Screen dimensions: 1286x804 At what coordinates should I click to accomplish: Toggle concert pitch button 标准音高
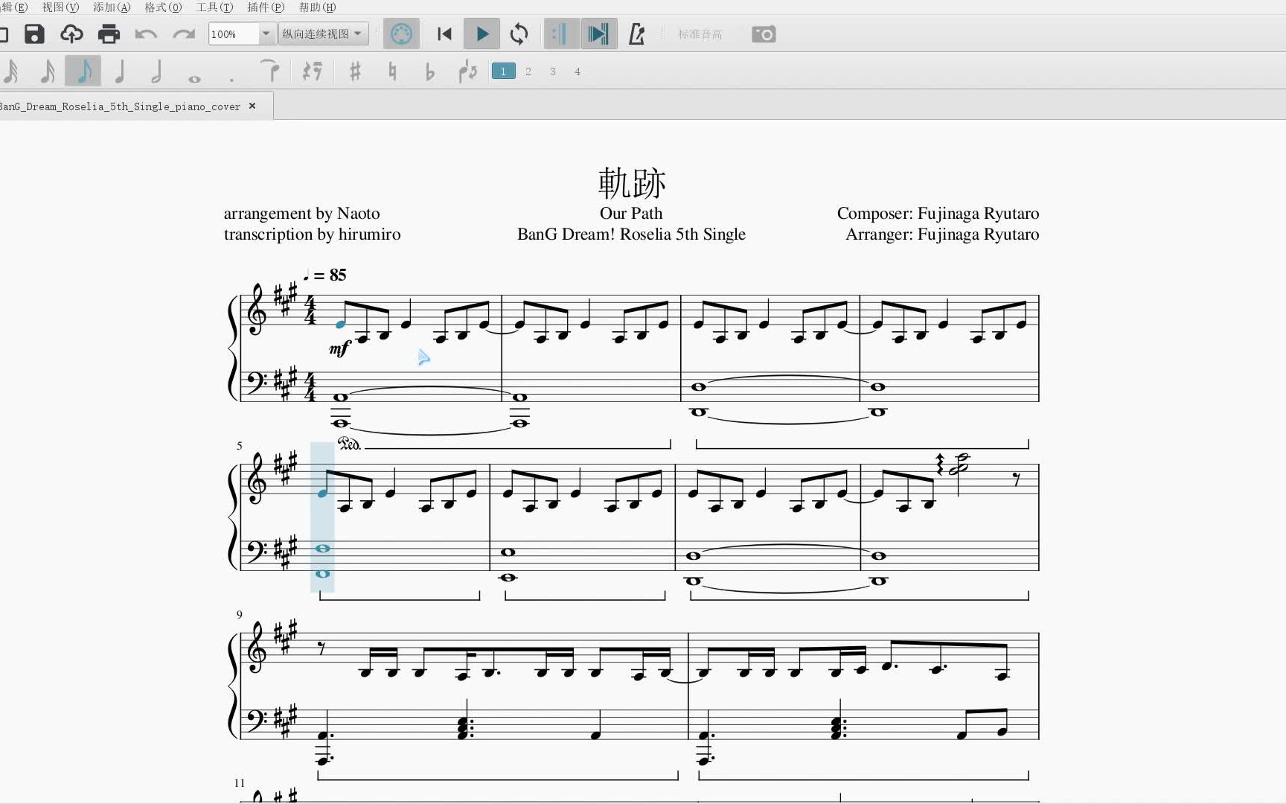click(x=700, y=34)
